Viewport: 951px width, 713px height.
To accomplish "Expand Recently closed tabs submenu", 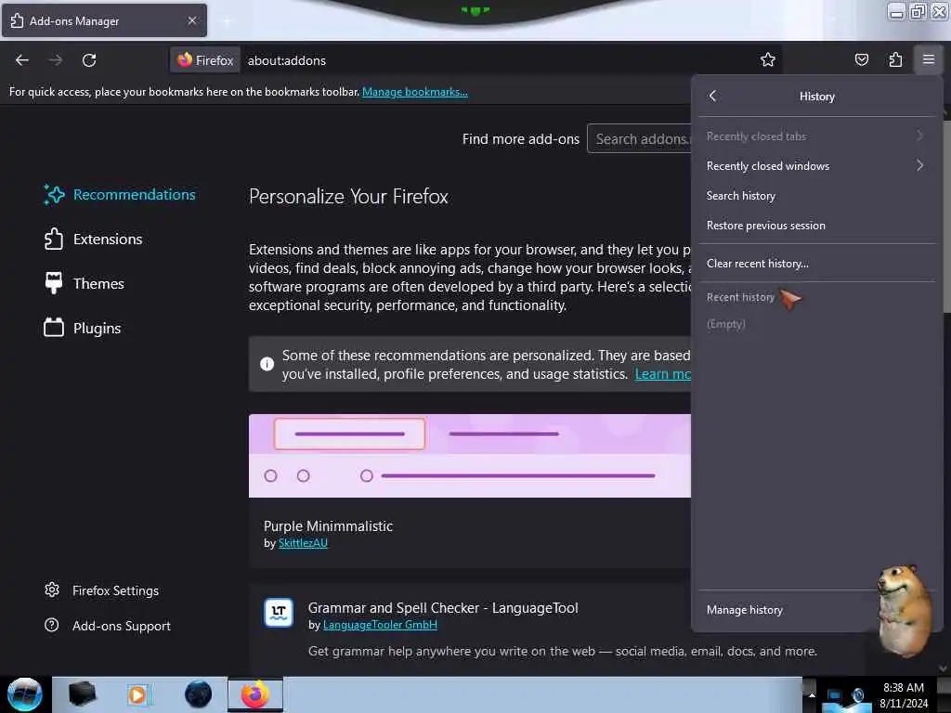I will coord(816,136).
